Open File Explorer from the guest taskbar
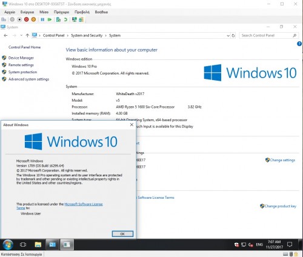Screen dimensions: 303x257 (x=38, y=245)
